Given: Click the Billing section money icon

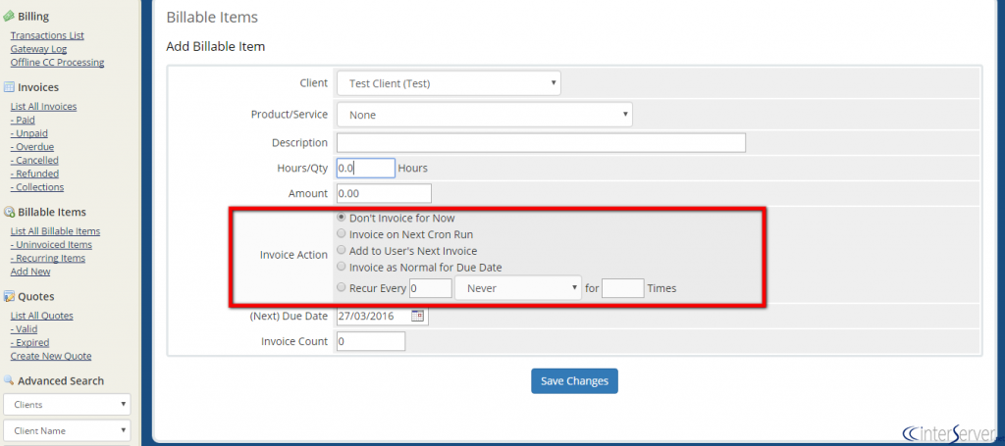Looking at the screenshot, I should 9,16.
